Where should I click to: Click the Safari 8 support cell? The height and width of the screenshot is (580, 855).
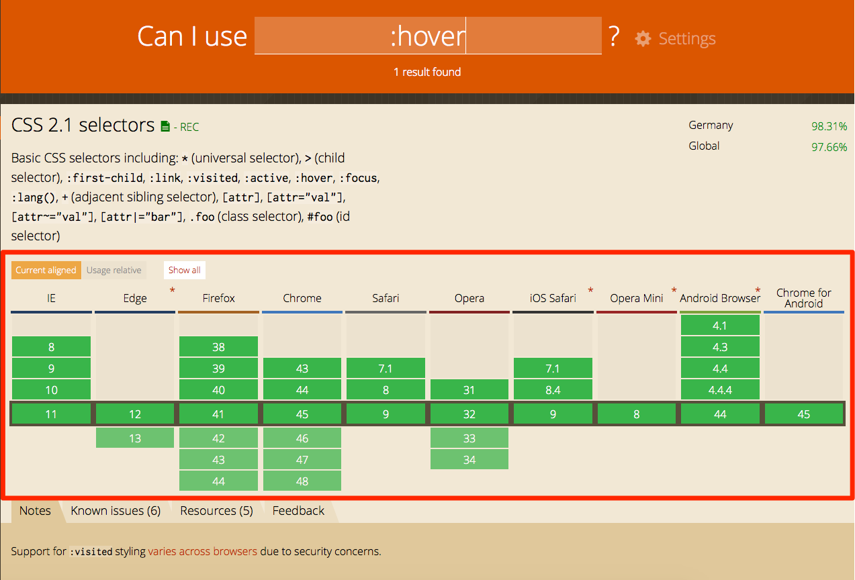(386, 390)
